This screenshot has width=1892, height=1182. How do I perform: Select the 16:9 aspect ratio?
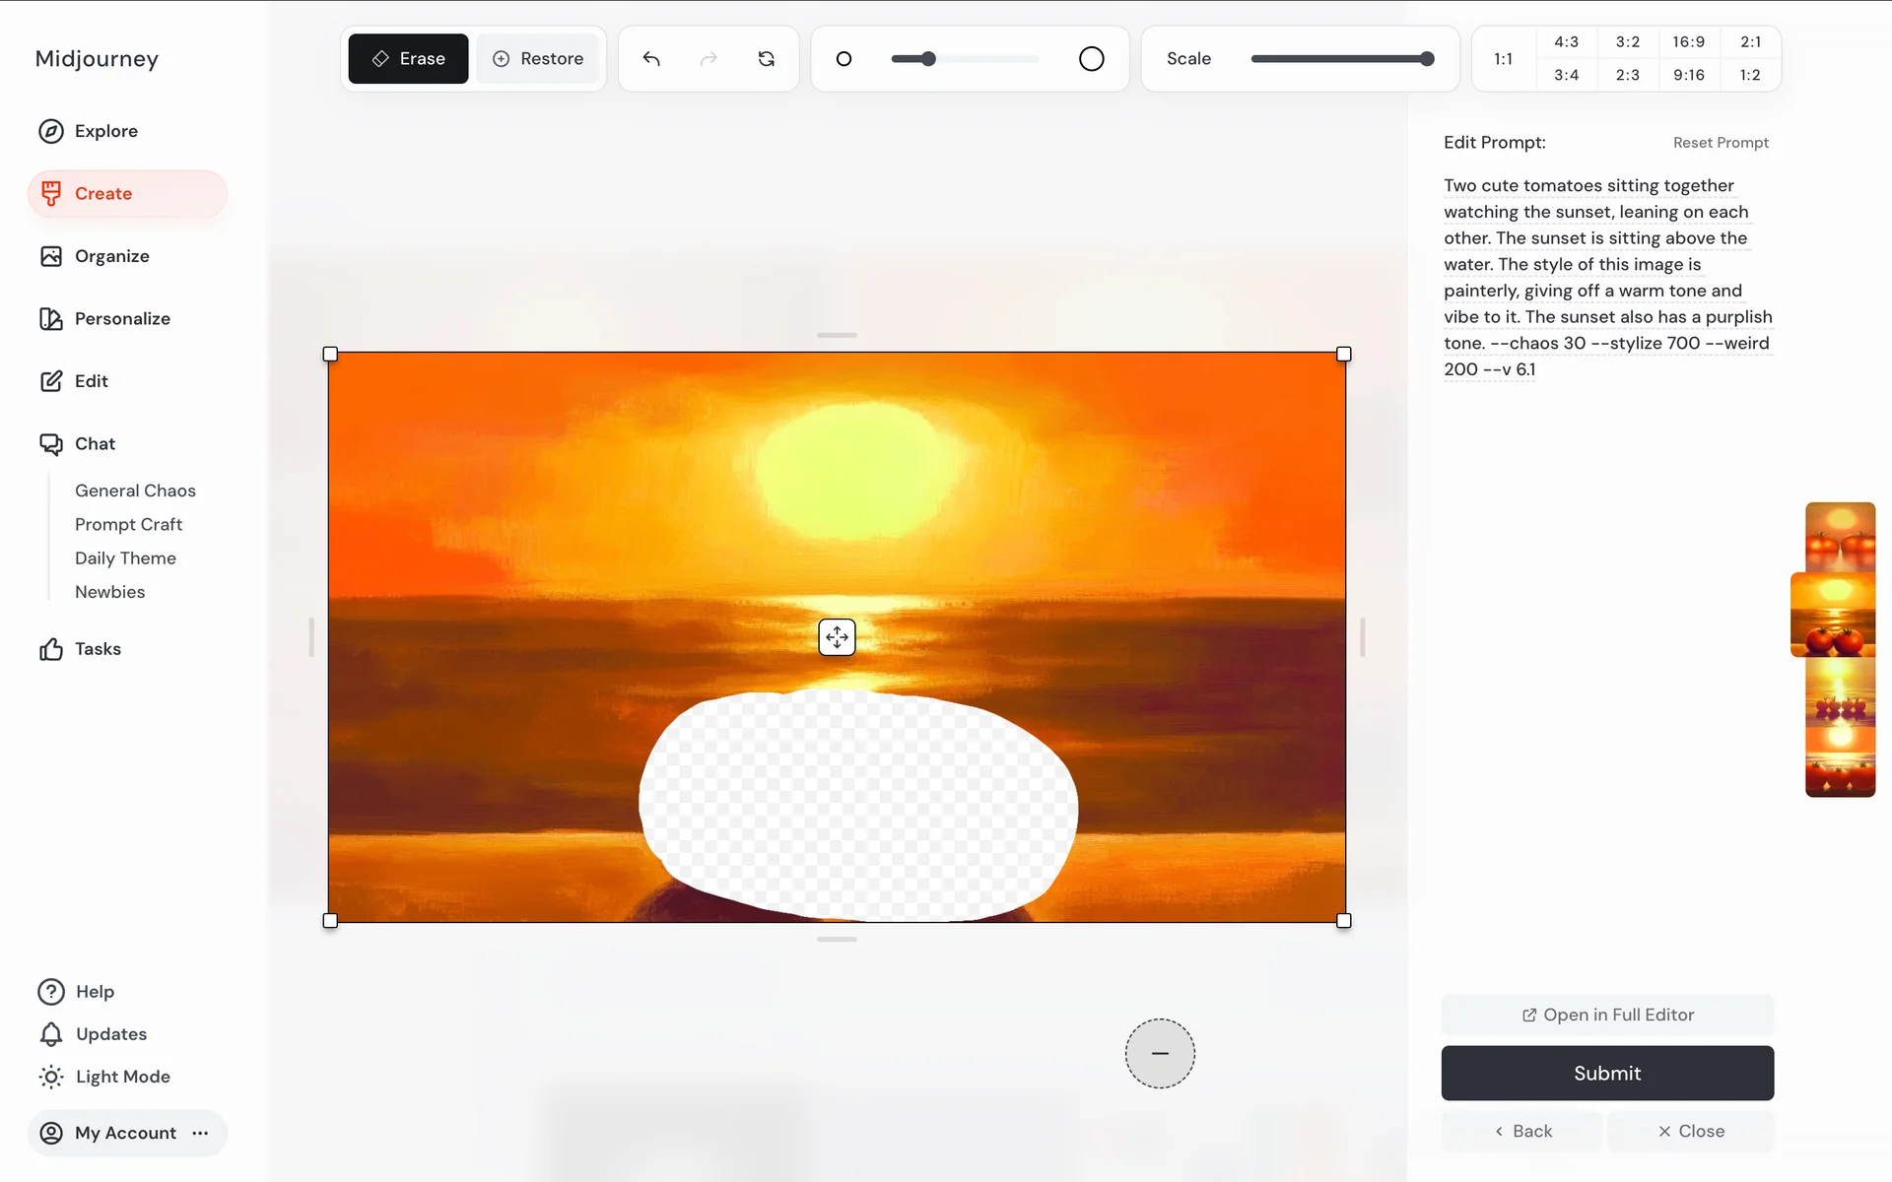point(1688,42)
